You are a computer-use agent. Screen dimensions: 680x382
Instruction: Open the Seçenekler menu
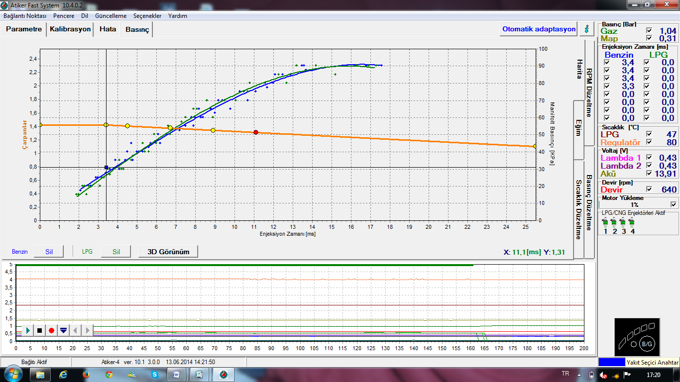tap(147, 16)
